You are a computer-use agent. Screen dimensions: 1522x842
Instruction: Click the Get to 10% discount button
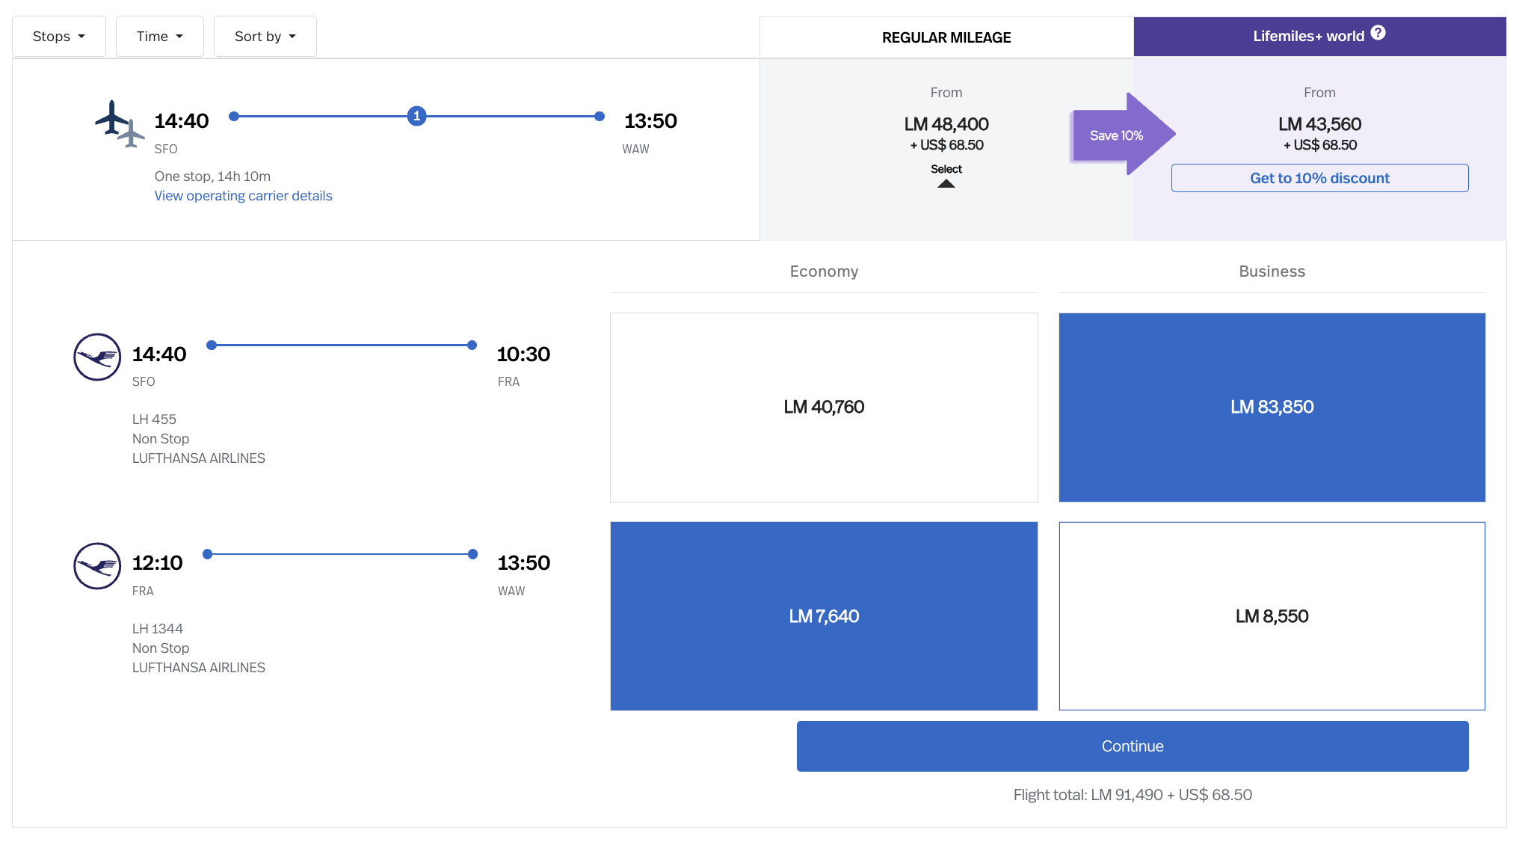[x=1319, y=178]
